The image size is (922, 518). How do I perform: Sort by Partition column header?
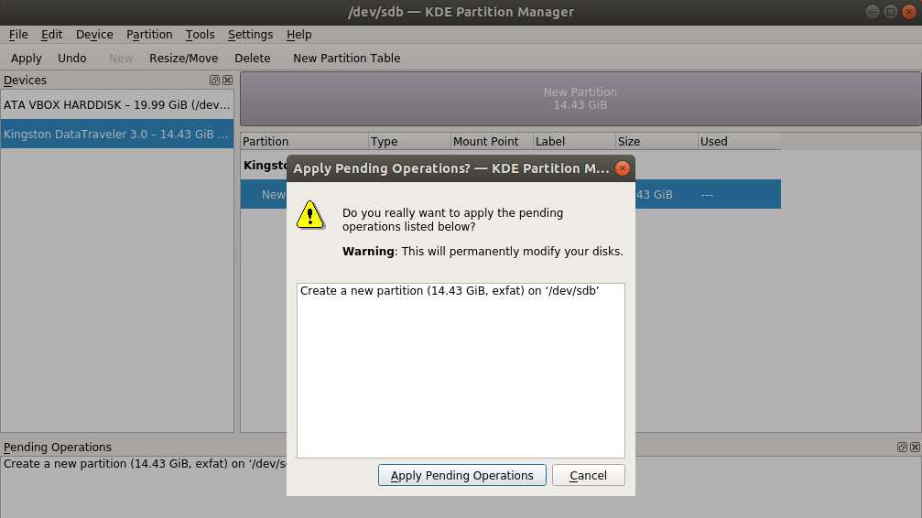(x=304, y=141)
